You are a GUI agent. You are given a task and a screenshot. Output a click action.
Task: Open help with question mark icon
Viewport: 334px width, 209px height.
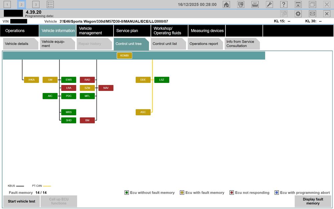tap(284, 4)
